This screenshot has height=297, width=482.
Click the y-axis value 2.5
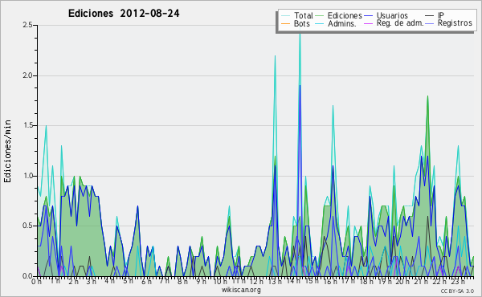pos(27,25)
